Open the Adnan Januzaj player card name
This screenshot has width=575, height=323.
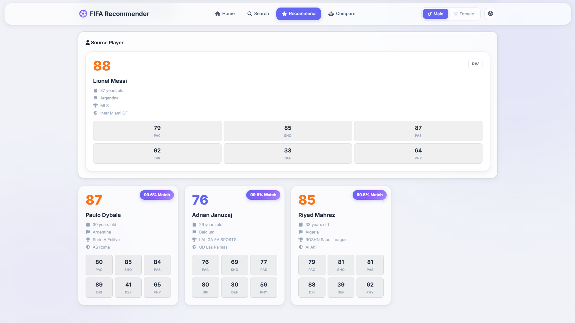point(212,215)
